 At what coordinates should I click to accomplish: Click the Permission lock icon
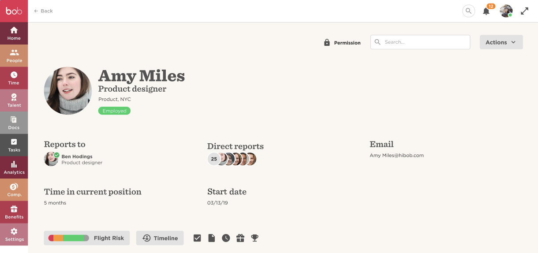click(327, 42)
